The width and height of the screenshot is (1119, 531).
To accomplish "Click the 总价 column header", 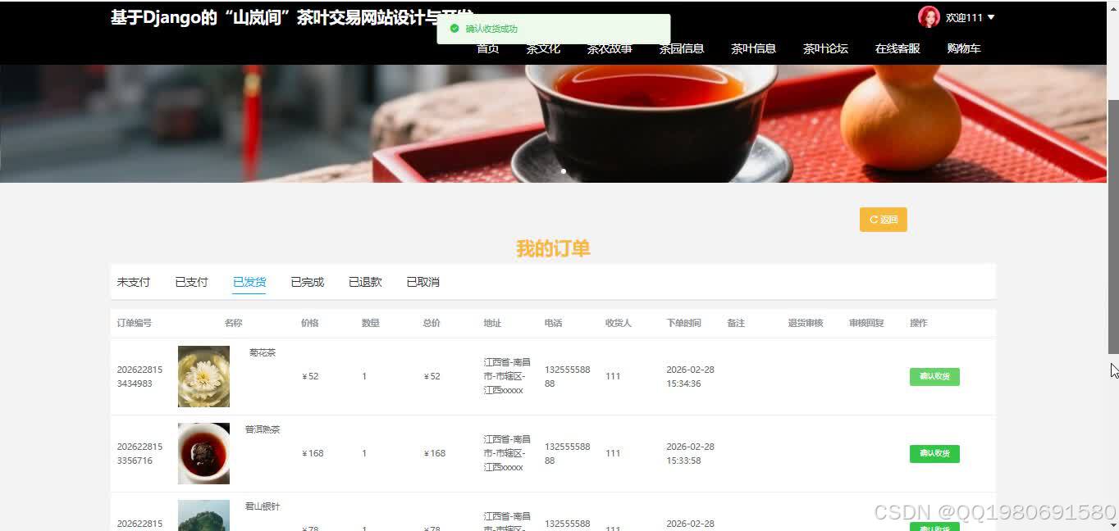I will pyautogui.click(x=432, y=323).
